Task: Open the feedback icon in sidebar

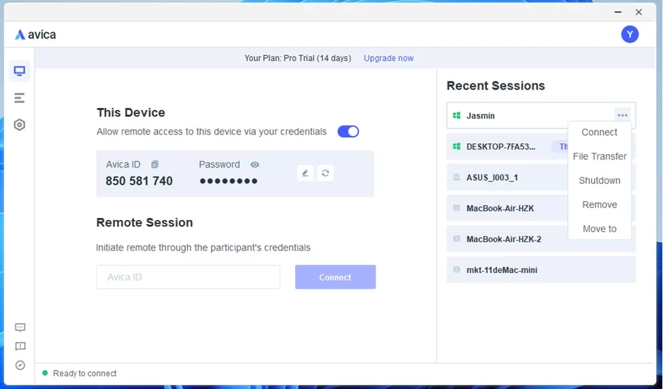Action: coord(20,346)
